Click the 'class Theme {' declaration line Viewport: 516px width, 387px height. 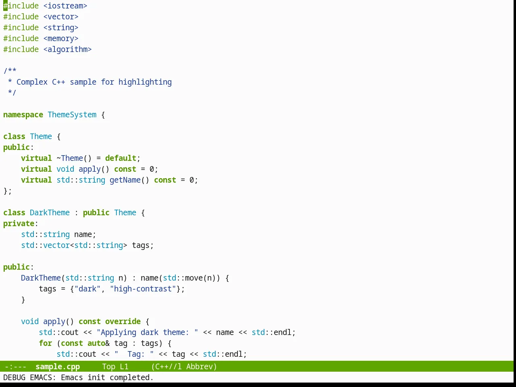pyautogui.click(x=32, y=136)
